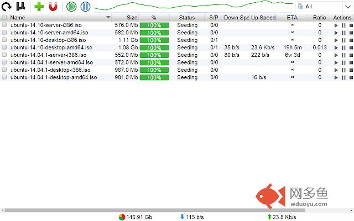Click the 100% progress bar of ubuntu-14.10-server-i386.iso
The width and height of the screenshot is (354, 221).
(x=154, y=25)
